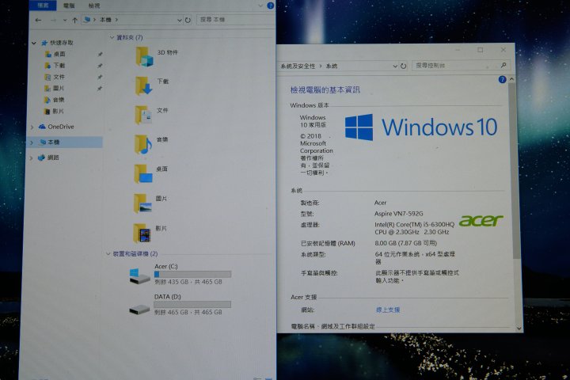Open the 圖片 folder in main pane
Image resolution: width=570 pixels, height=380 pixels.
142,203
